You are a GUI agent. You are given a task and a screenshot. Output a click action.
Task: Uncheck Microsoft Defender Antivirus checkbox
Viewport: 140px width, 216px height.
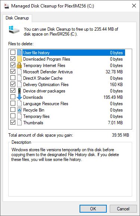click(x=13, y=72)
